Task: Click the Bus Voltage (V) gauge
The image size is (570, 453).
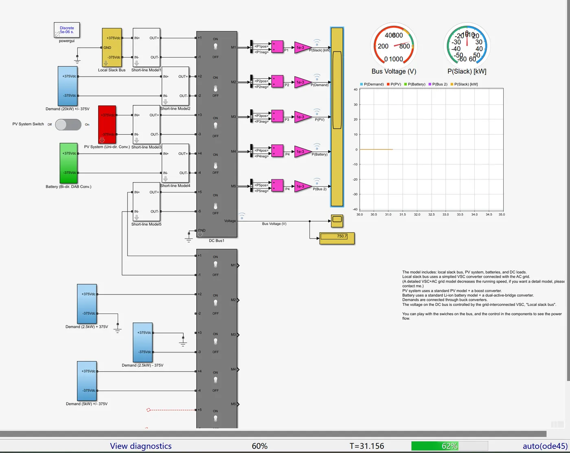Action: (394, 45)
